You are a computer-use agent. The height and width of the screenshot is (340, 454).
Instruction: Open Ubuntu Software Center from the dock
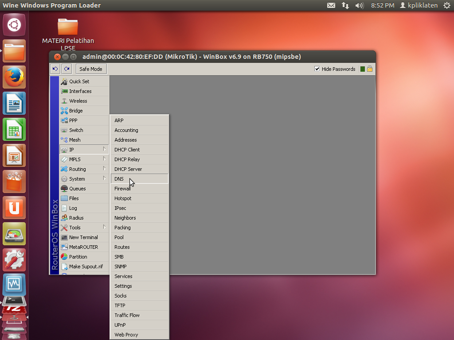coord(14,182)
